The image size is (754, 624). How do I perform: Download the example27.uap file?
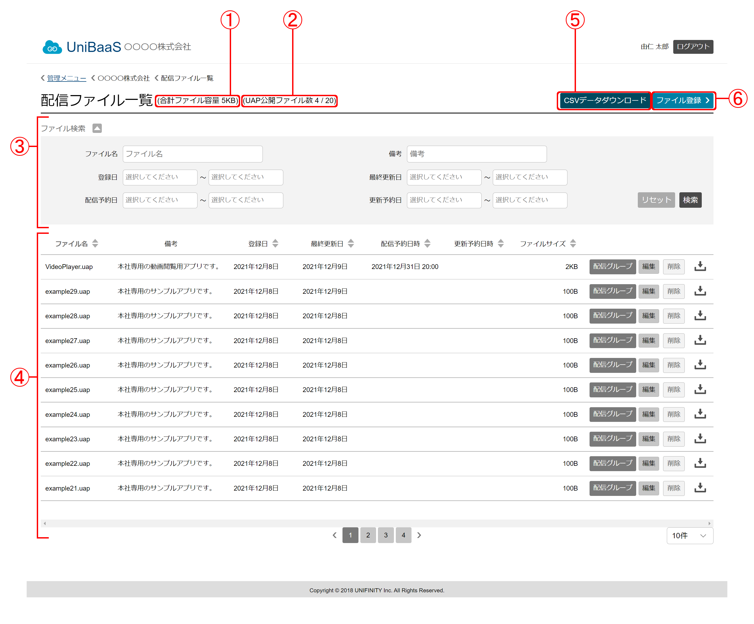pyautogui.click(x=700, y=340)
